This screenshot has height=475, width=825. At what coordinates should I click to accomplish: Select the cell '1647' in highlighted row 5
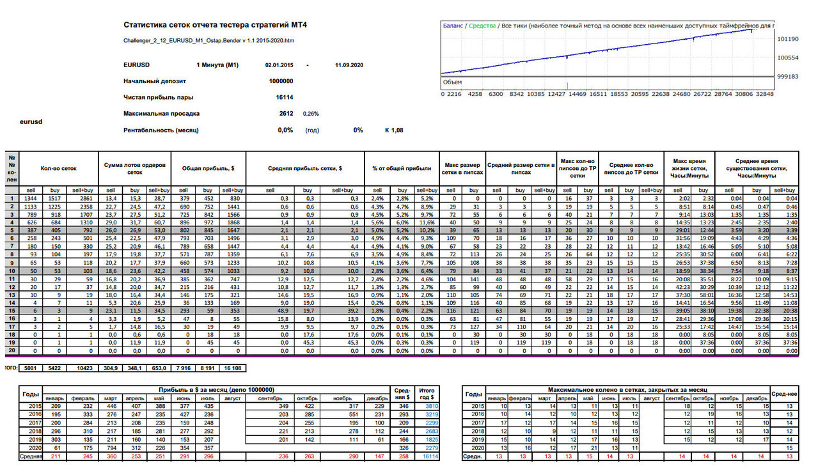(x=233, y=231)
